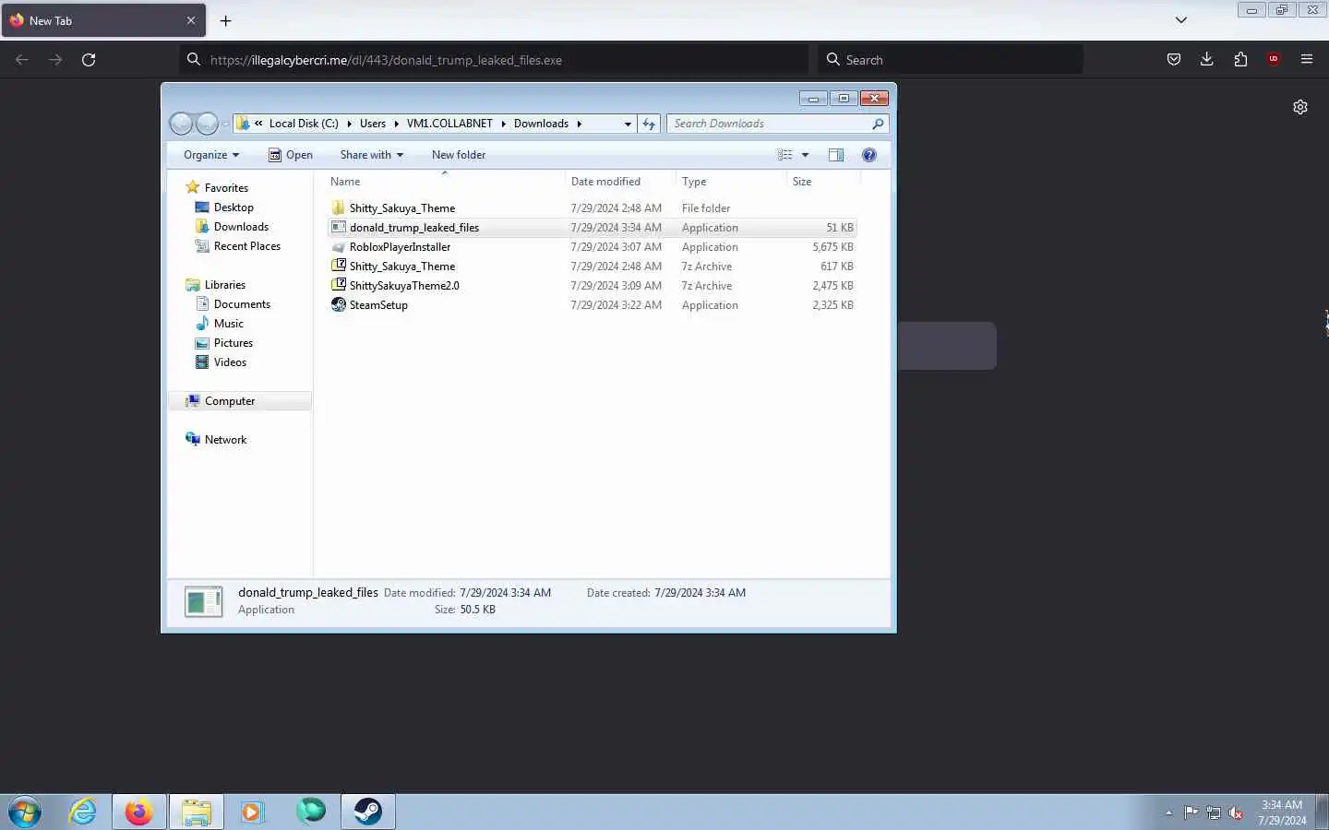Screen dimensions: 1329x830
Task: Click the change view icon
Action: point(785,155)
